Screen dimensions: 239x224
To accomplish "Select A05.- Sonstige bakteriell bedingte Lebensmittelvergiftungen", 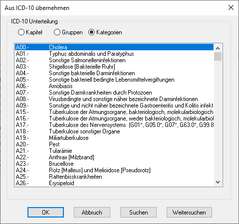I will point(114,80).
